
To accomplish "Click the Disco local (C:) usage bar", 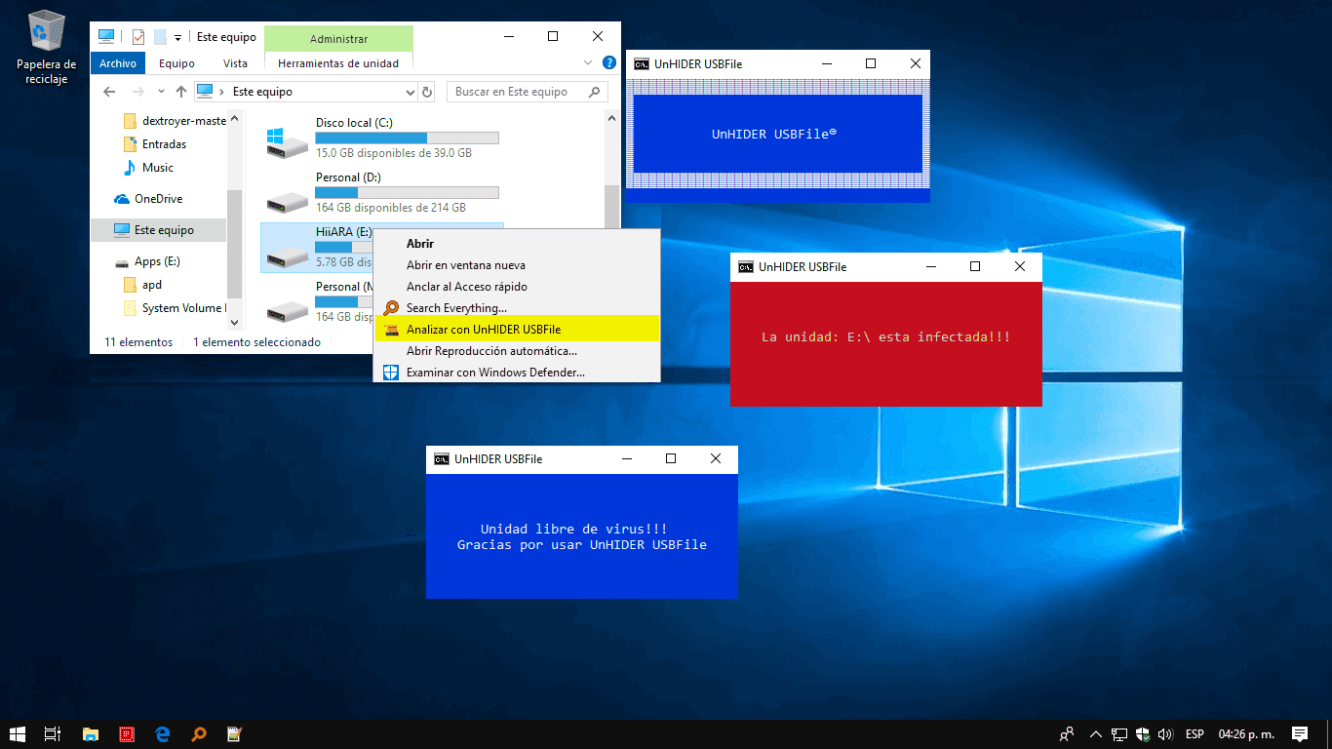I will pyautogui.click(x=407, y=138).
